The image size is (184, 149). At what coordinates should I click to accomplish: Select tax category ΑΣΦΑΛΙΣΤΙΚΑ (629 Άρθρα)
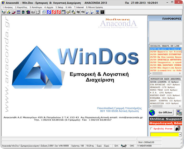pos(166,103)
